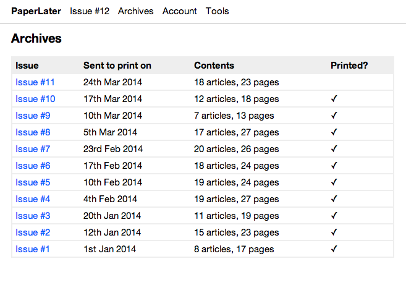Viewport: 406px width, 285px height.
Task: Open the Archives navigation item
Action: point(135,11)
